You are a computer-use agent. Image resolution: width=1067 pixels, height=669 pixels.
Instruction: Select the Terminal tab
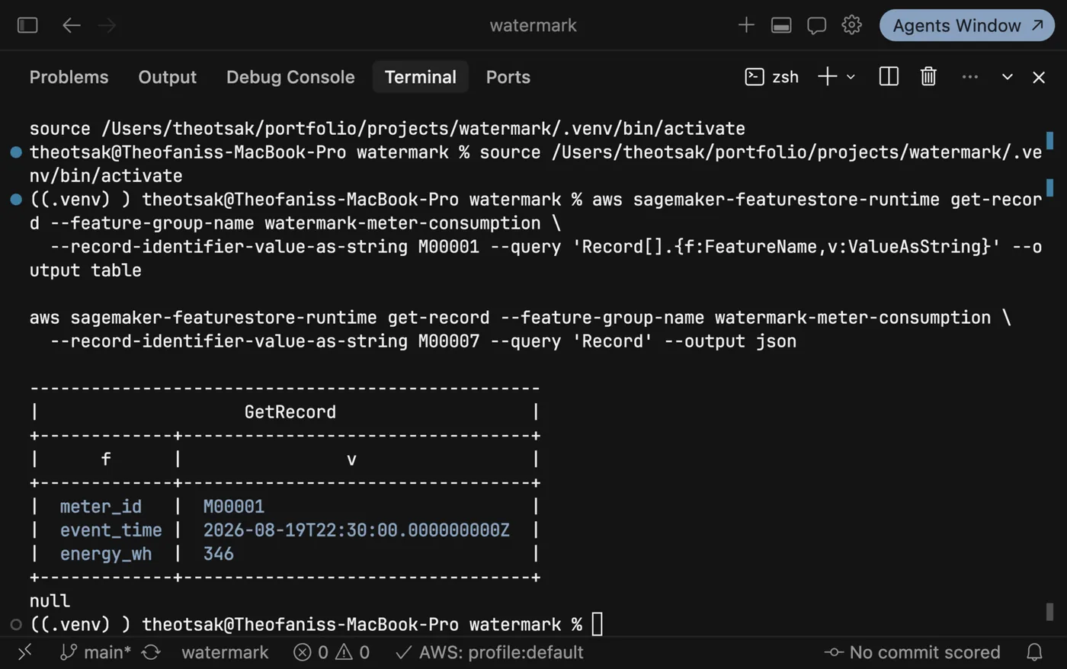click(x=420, y=77)
